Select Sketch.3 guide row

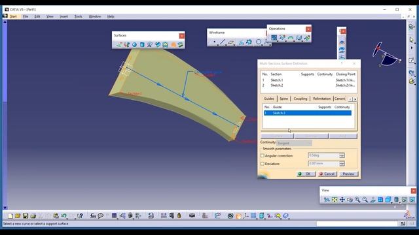pos(308,113)
